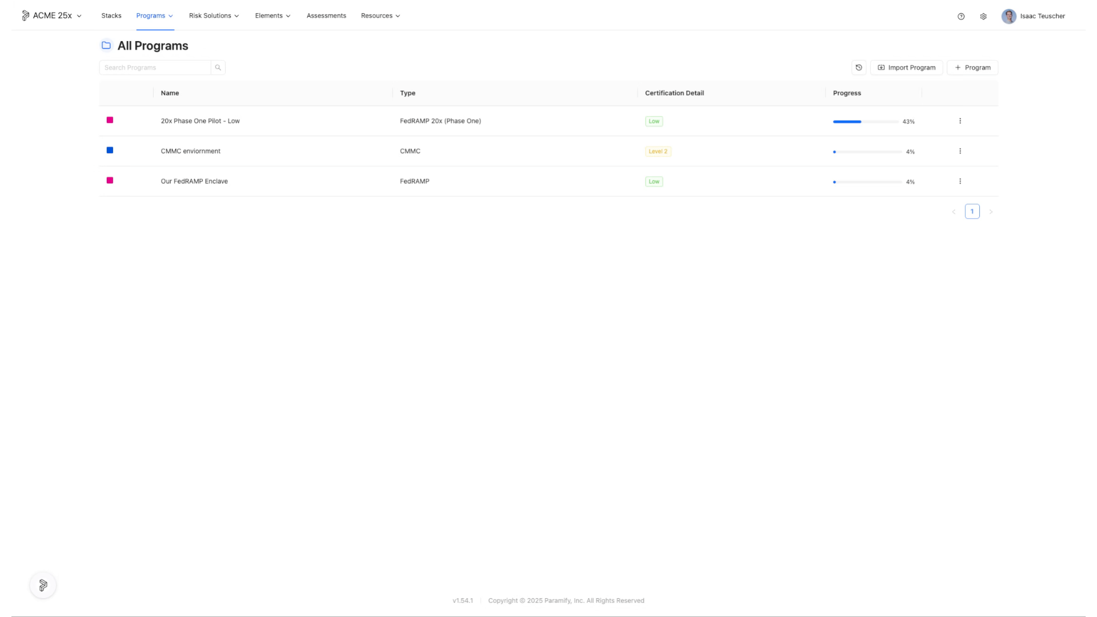This screenshot has height=617, width=1097.
Task: Expand the Elements dropdown menu
Action: [x=273, y=16]
